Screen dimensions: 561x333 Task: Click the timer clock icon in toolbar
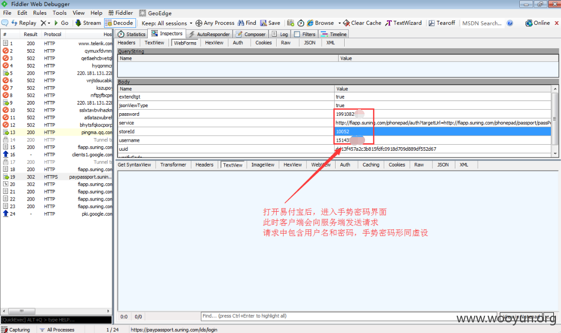pos(301,23)
